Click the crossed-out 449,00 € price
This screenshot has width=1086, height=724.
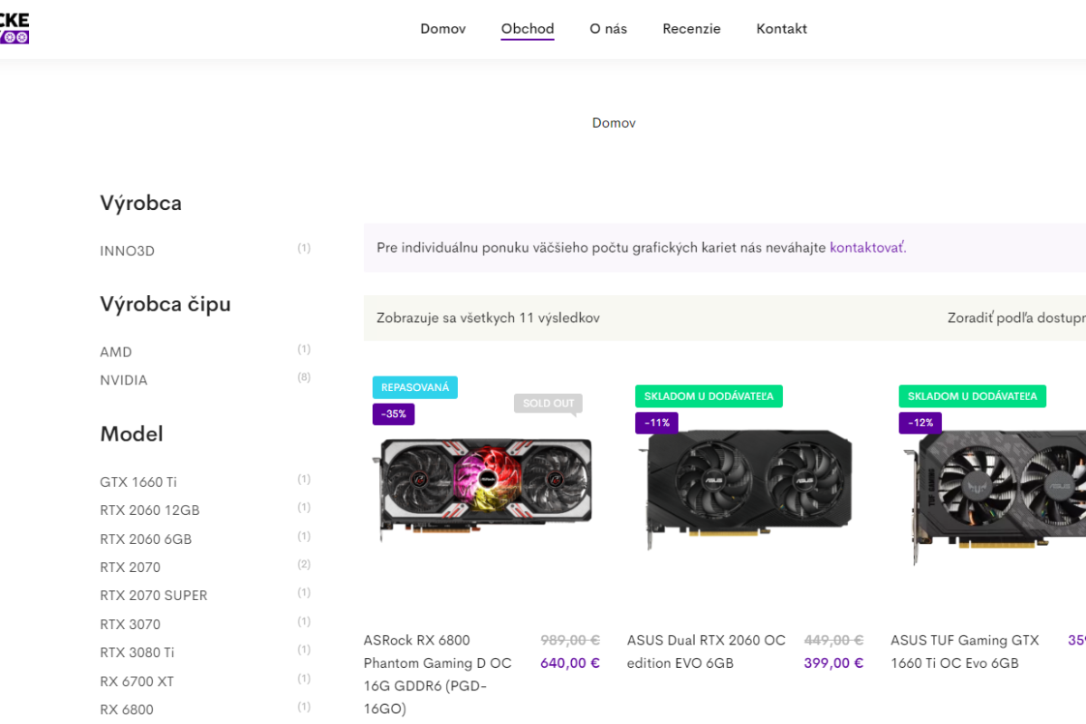click(x=834, y=640)
